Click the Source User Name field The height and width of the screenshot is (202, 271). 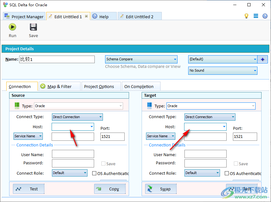(73, 154)
